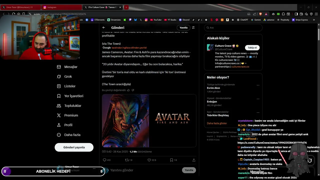
Task: Reload the page
Action: tap(13, 14)
